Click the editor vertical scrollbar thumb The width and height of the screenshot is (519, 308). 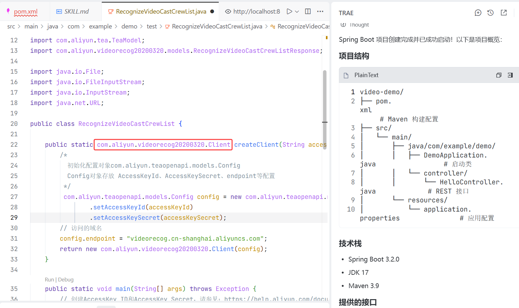325,109
